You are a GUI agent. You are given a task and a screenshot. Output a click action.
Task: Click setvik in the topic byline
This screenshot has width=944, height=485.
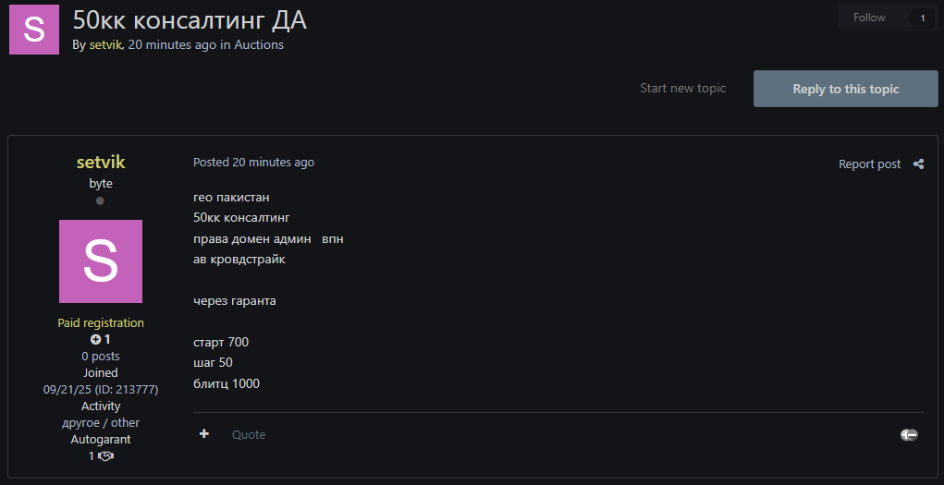[x=105, y=44]
